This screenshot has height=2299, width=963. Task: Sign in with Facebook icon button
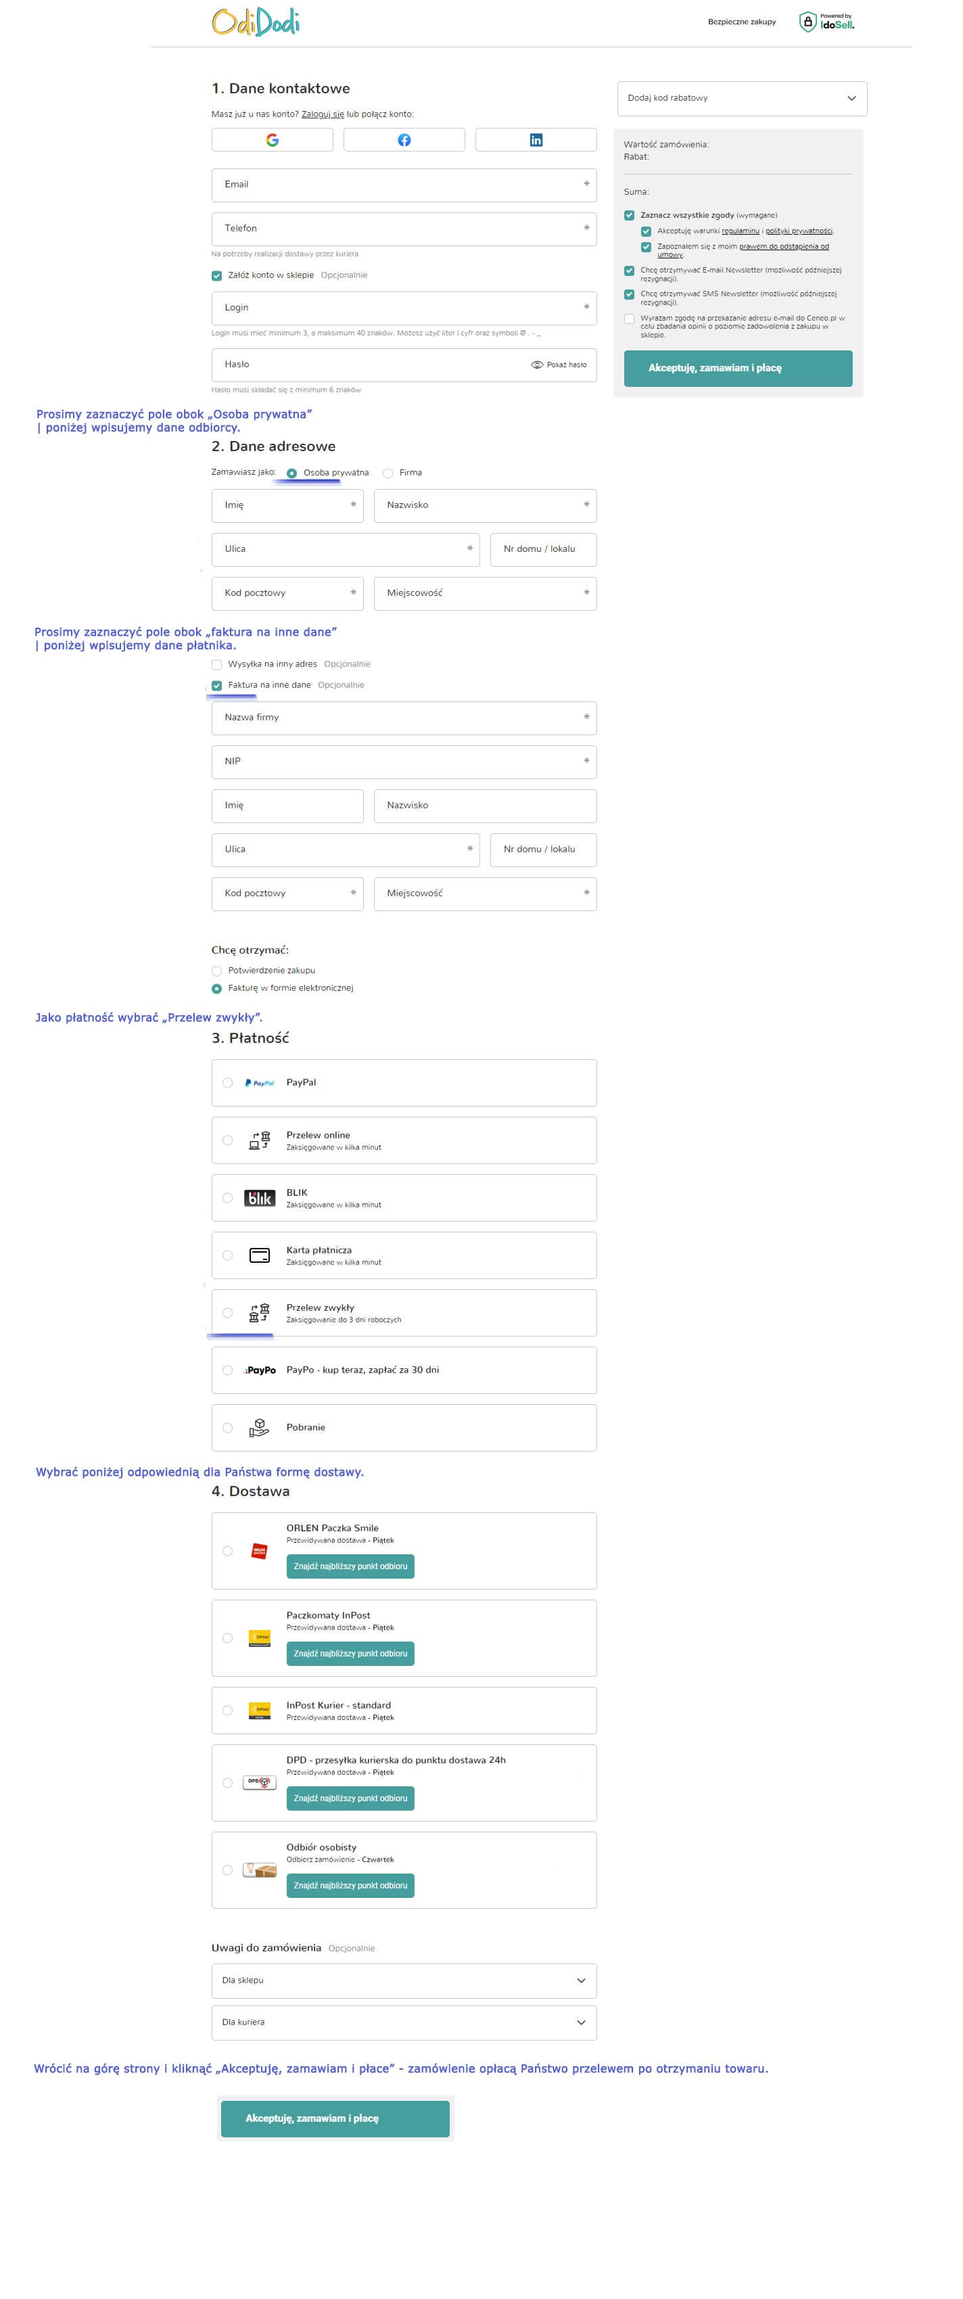pyautogui.click(x=404, y=140)
